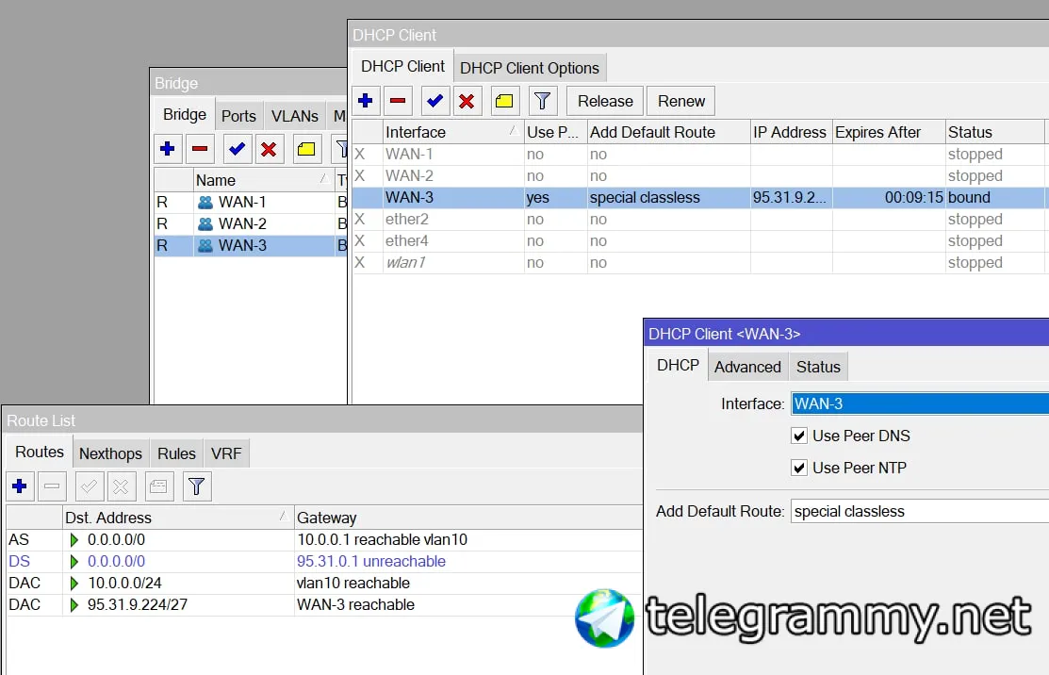The height and width of the screenshot is (675, 1049).
Task: Click WAN-2 bridge interface icon
Action: (x=205, y=224)
